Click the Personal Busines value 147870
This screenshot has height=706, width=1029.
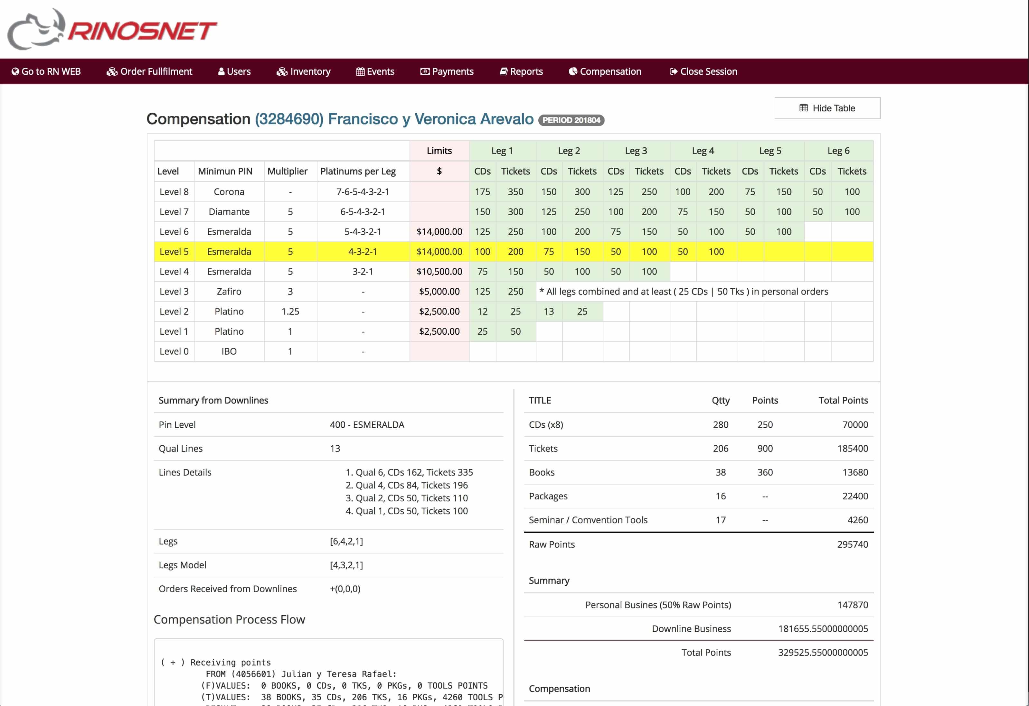852,605
